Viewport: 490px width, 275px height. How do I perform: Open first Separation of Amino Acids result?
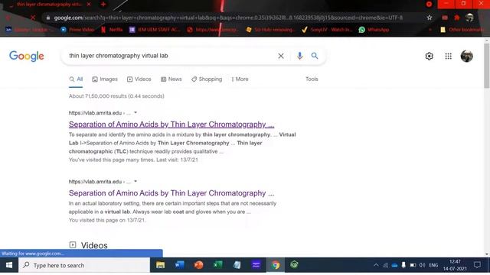click(x=171, y=125)
